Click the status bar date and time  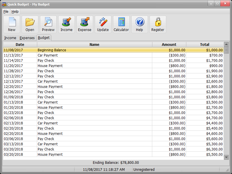104,170
